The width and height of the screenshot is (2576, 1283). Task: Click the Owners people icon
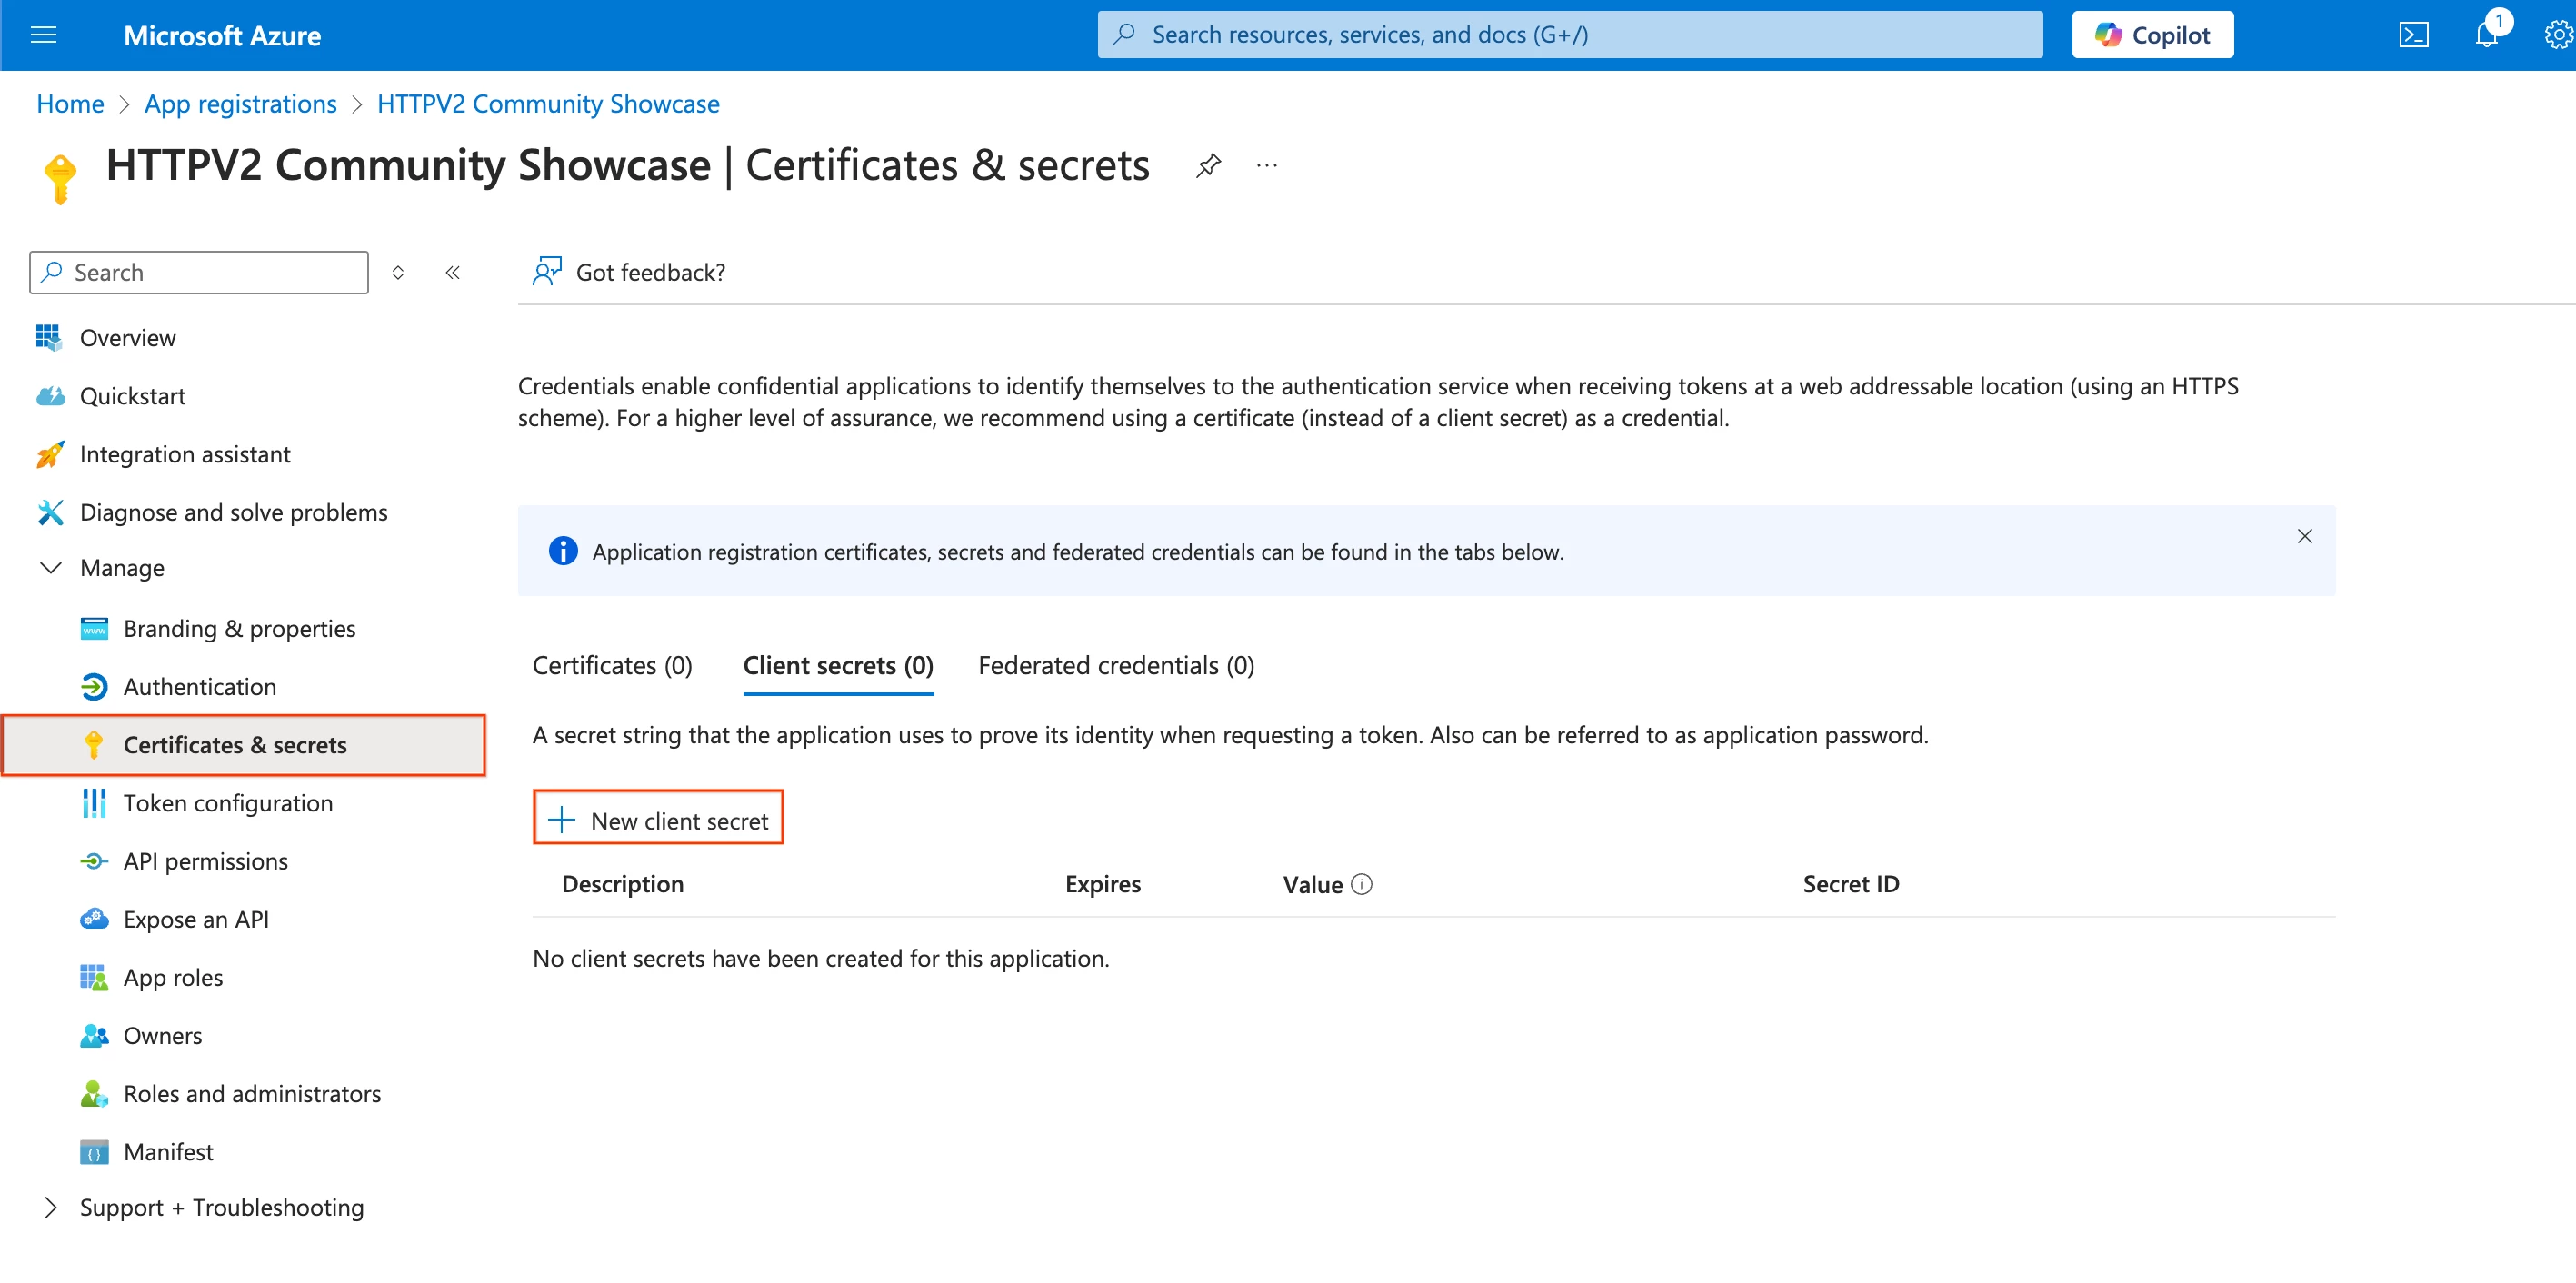(x=94, y=1035)
